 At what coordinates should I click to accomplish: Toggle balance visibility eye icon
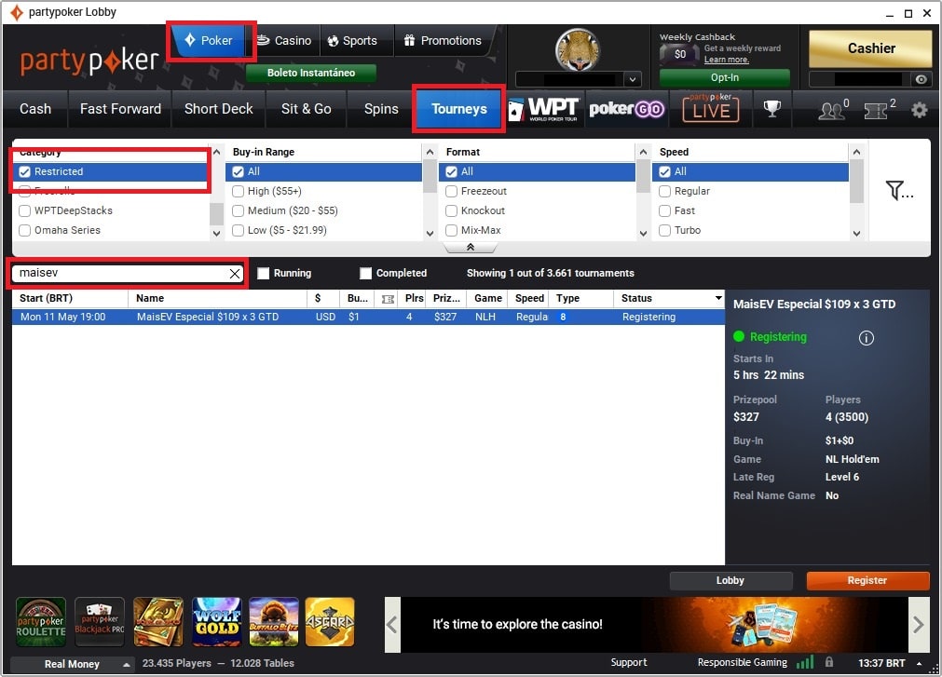[921, 79]
